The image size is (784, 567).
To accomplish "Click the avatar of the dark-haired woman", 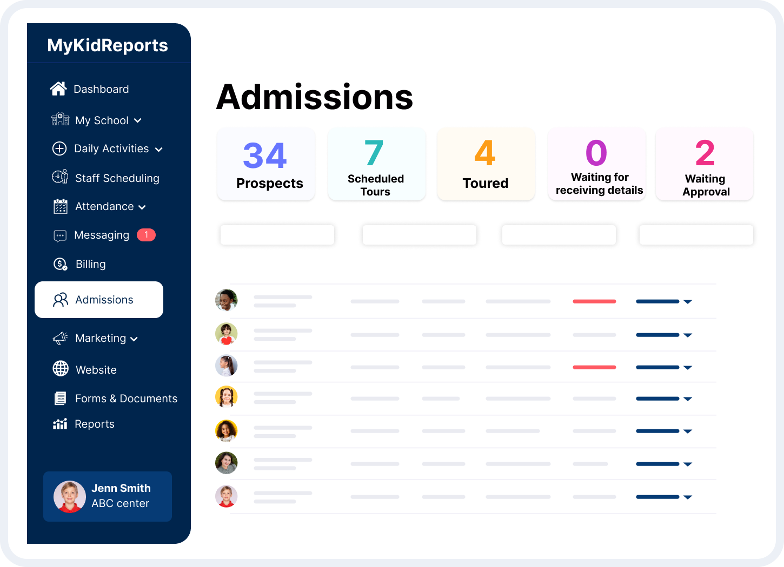I will click(x=227, y=463).
